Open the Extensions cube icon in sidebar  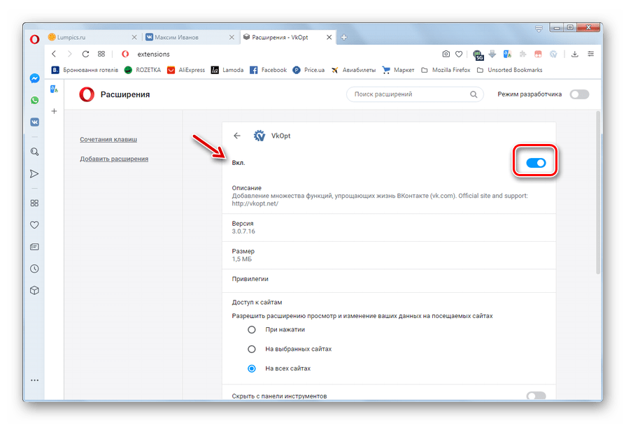pyautogui.click(x=35, y=291)
